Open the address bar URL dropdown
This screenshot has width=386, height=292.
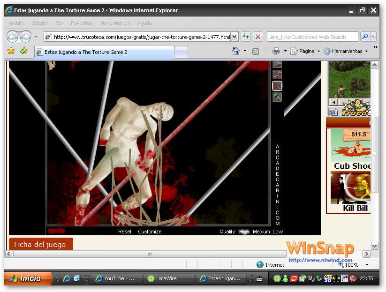point(235,37)
